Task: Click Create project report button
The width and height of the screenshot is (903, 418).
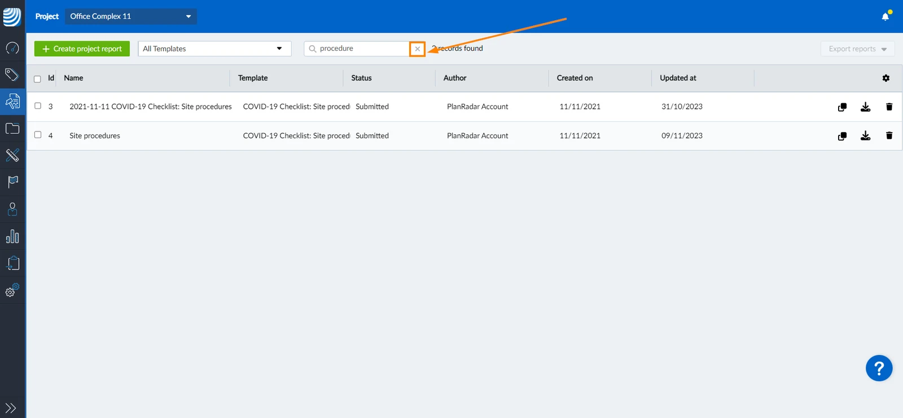Action: coord(82,49)
